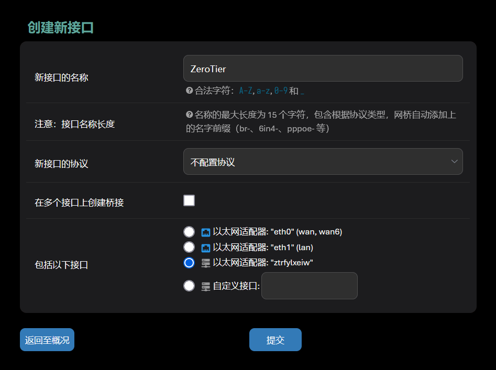The image size is (496, 370).
Task: Enable the 在多个接口上创建桥接 checkbox
Action: coord(189,200)
